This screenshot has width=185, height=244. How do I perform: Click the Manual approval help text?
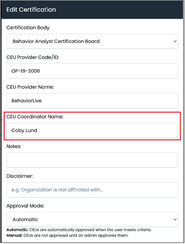[x=67, y=236]
